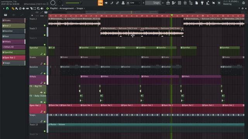Toggle the FX - Big Fill mute LED
The width and height of the screenshot is (248, 139).
(45, 93)
